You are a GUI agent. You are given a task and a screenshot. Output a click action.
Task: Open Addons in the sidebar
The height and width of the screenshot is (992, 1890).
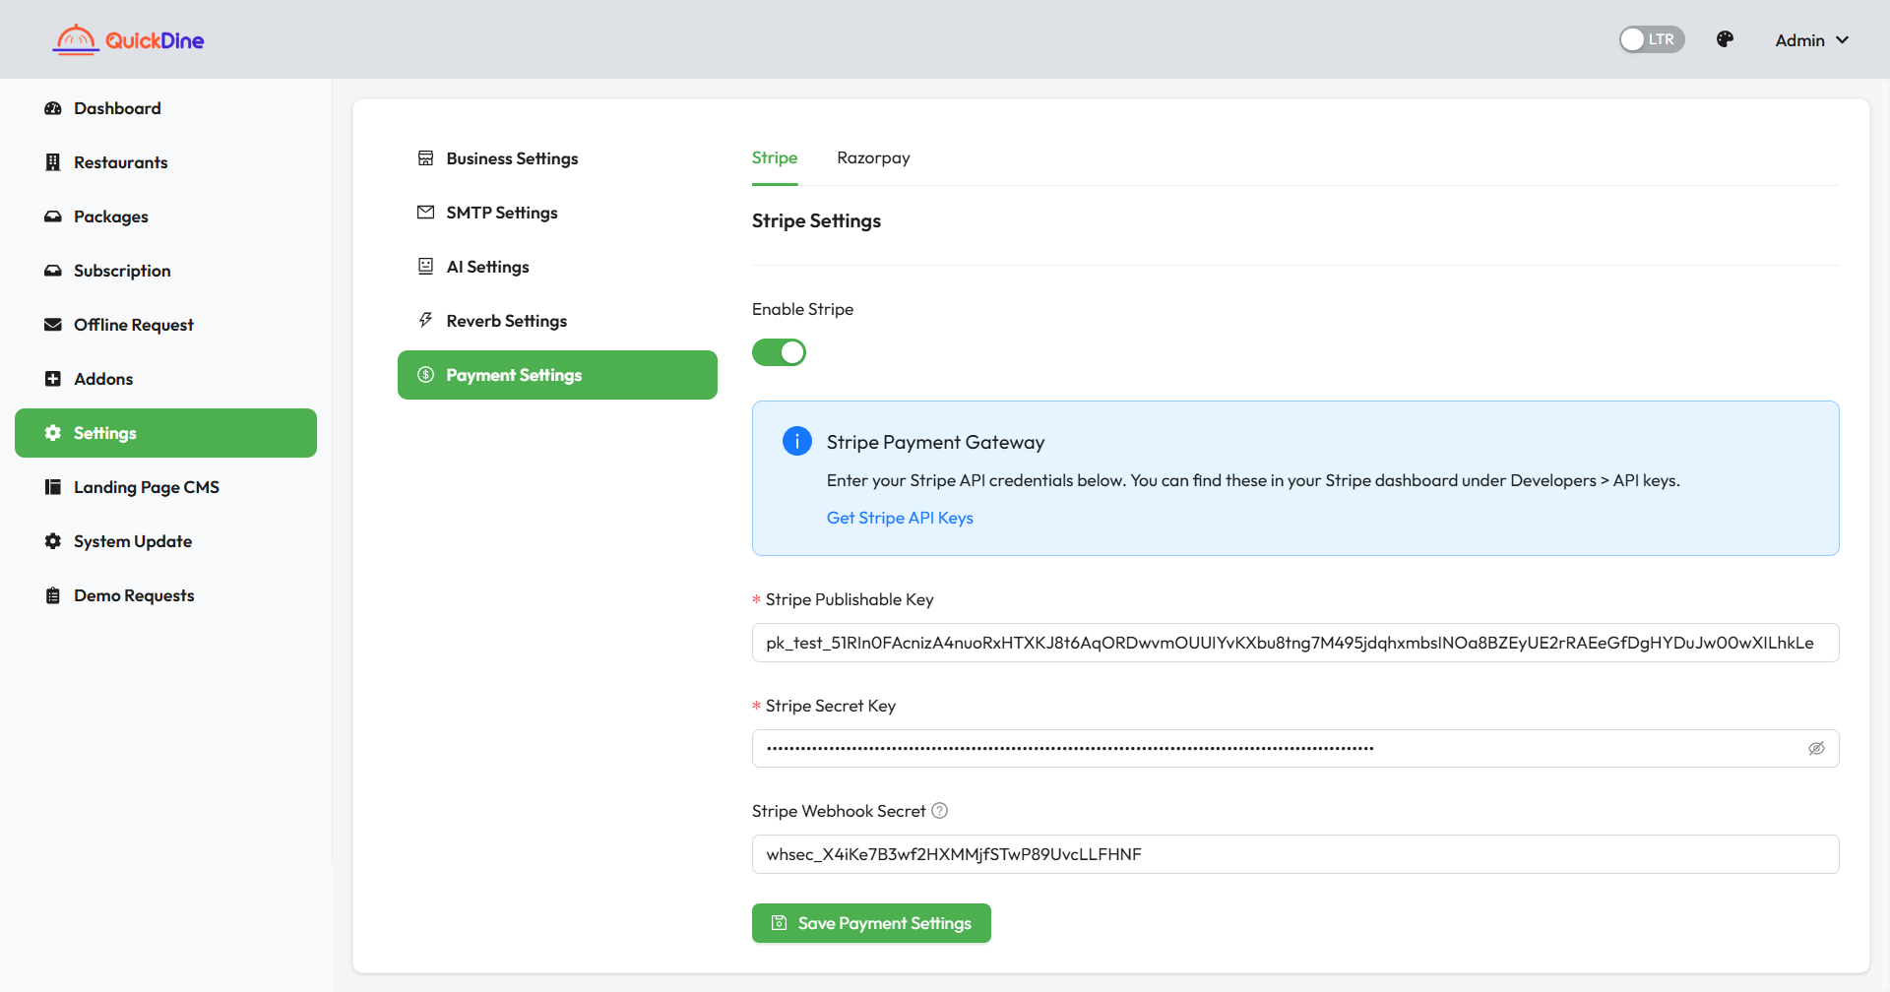165,379
